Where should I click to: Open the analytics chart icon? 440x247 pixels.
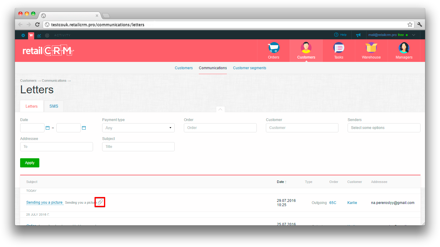39,35
